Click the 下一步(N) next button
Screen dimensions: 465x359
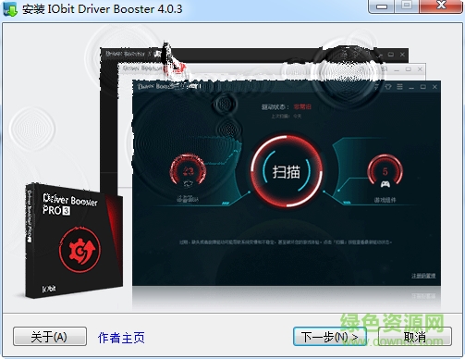tap(330, 337)
